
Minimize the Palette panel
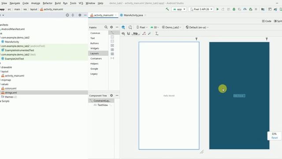[117, 27]
